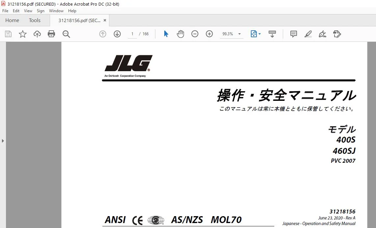Click the '31218156' document number
This screenshot has width=376, height=228.
pos(342,212)
